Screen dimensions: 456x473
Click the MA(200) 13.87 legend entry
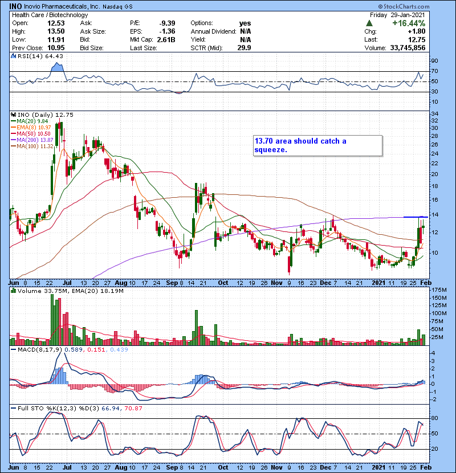[x=32, y=140]
